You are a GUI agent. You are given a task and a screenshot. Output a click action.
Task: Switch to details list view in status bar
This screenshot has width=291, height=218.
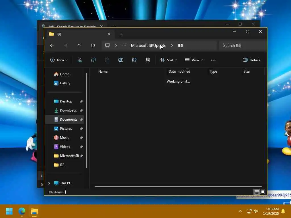(x=257, y=192)
